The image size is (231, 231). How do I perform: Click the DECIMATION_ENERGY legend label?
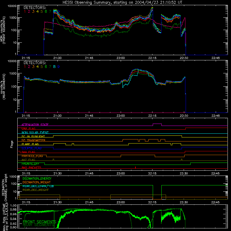coord(37,178)
